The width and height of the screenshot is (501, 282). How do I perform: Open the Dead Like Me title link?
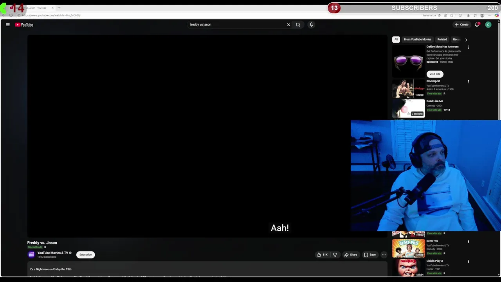434,101
